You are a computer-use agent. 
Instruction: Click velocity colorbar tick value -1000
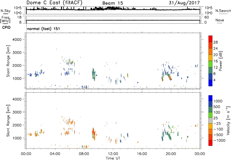tap(219, 140)
